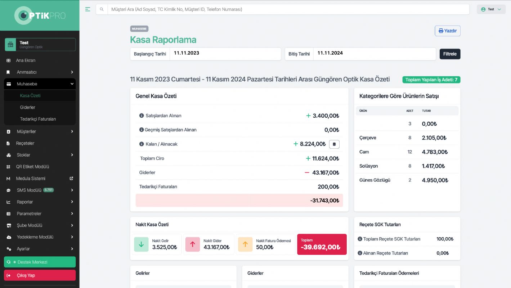Image resolution: width=511 pixels, height=288 pixels.
Task: Click the coins button beside 8.224,00₺
Action: 334,144
